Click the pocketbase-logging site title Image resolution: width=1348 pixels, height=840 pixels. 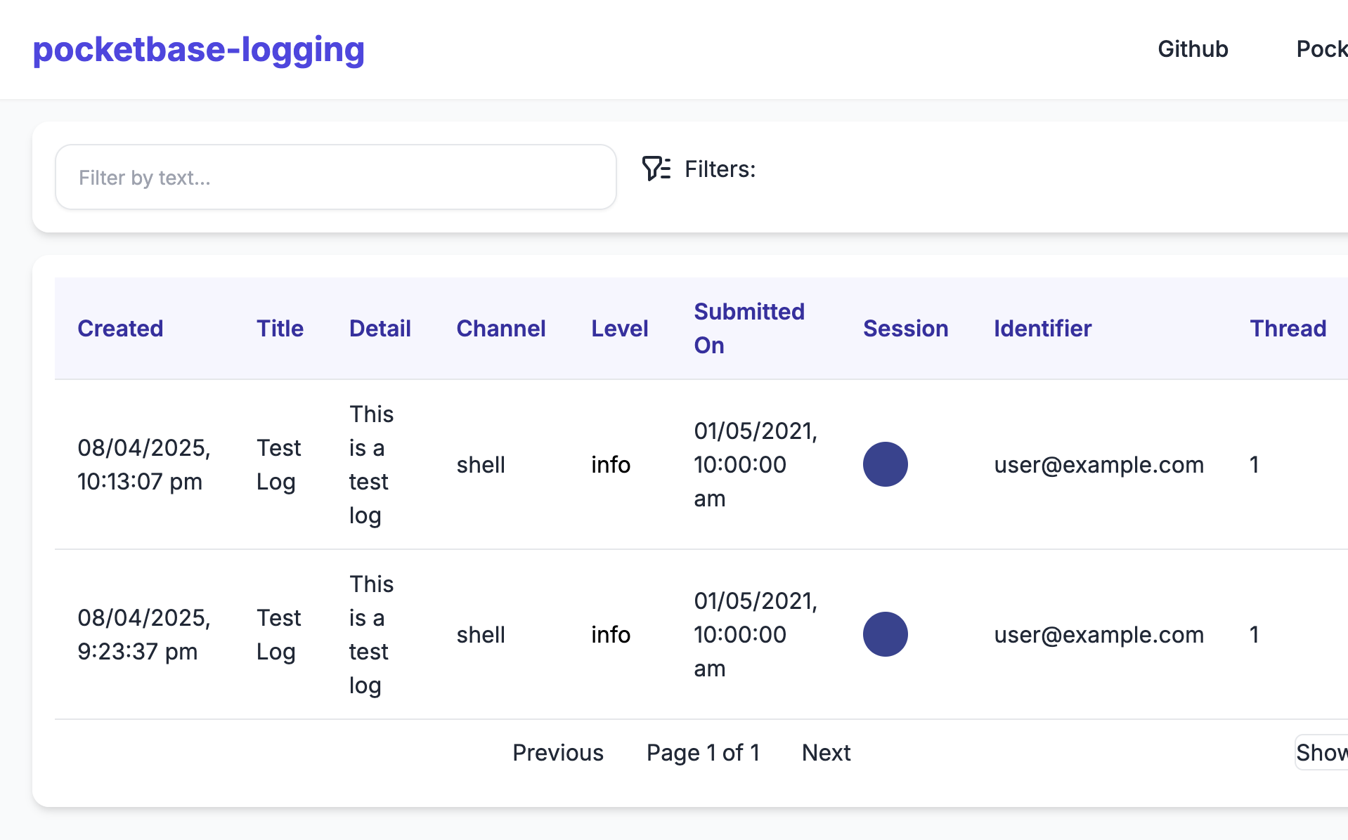[x=199, y=50]
